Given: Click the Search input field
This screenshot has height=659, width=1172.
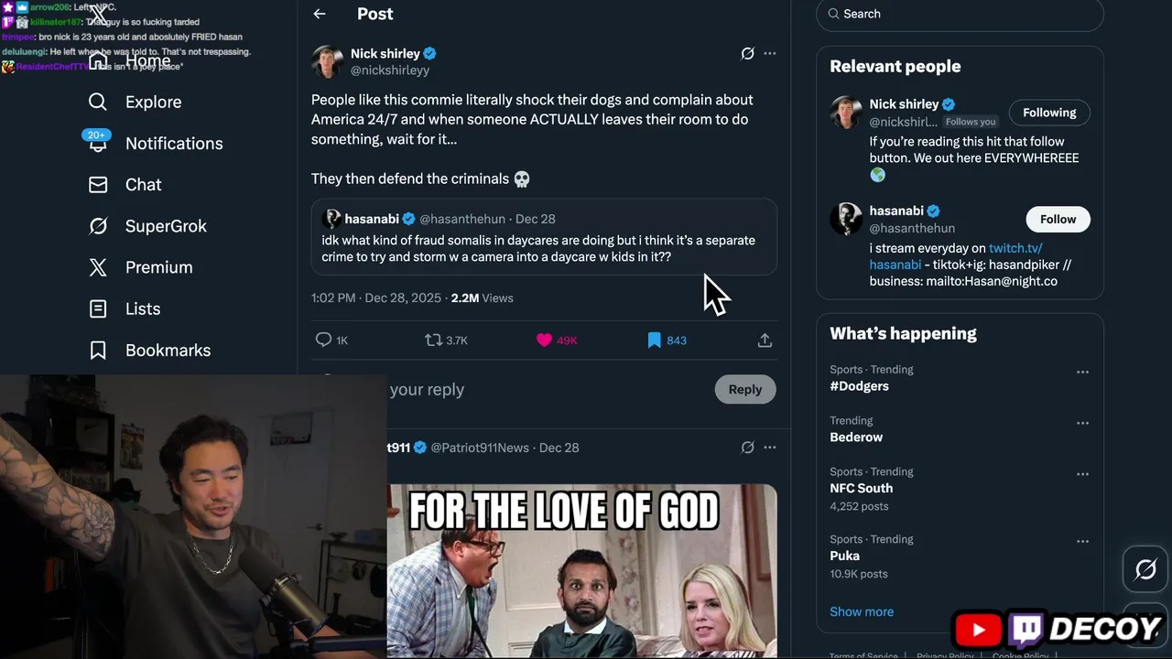Looking at the screenshot, I should pyautogui.click(x=960, y=14).
